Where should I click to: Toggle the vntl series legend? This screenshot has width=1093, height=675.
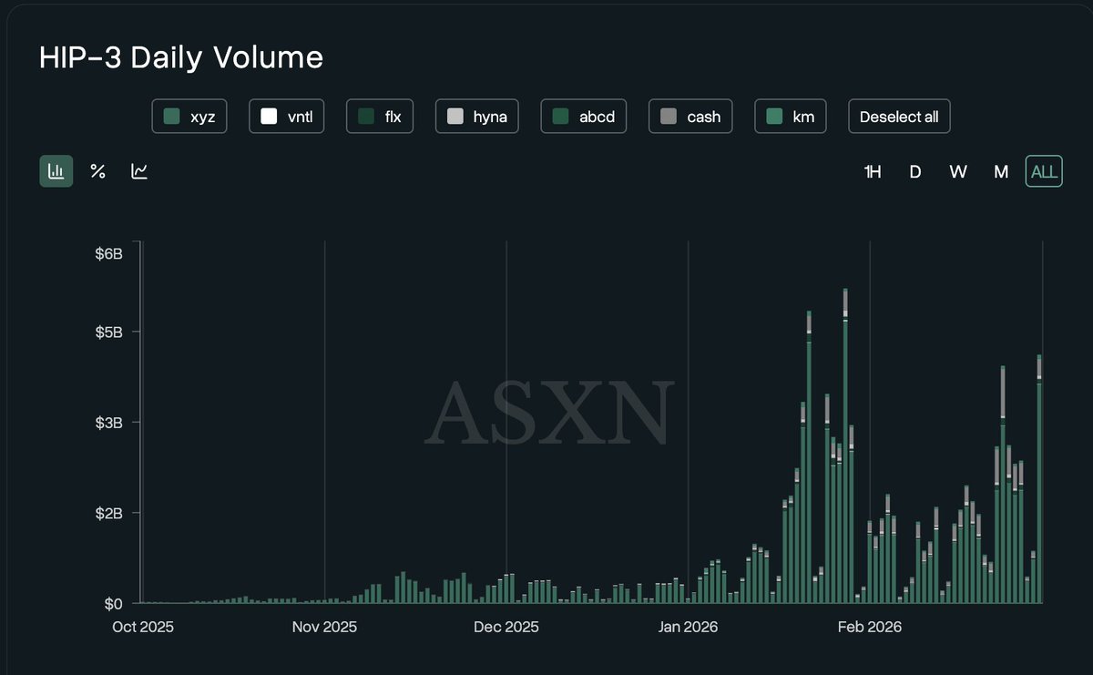287,117
